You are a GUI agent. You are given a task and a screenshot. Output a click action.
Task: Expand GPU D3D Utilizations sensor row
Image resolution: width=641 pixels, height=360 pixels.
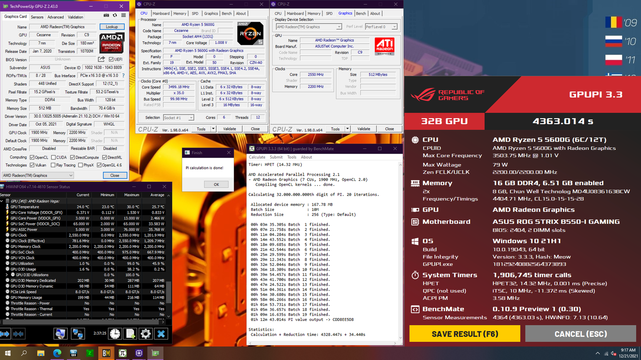point(7,275)
